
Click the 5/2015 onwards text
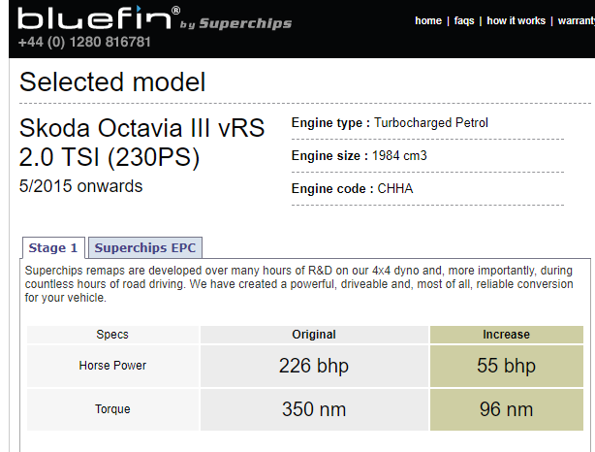click(80, 186)
